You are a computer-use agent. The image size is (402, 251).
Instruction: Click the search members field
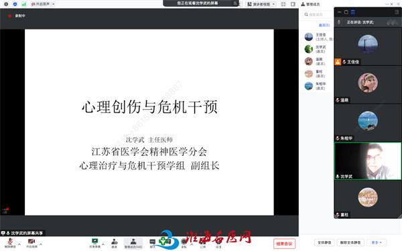[318, 15]
